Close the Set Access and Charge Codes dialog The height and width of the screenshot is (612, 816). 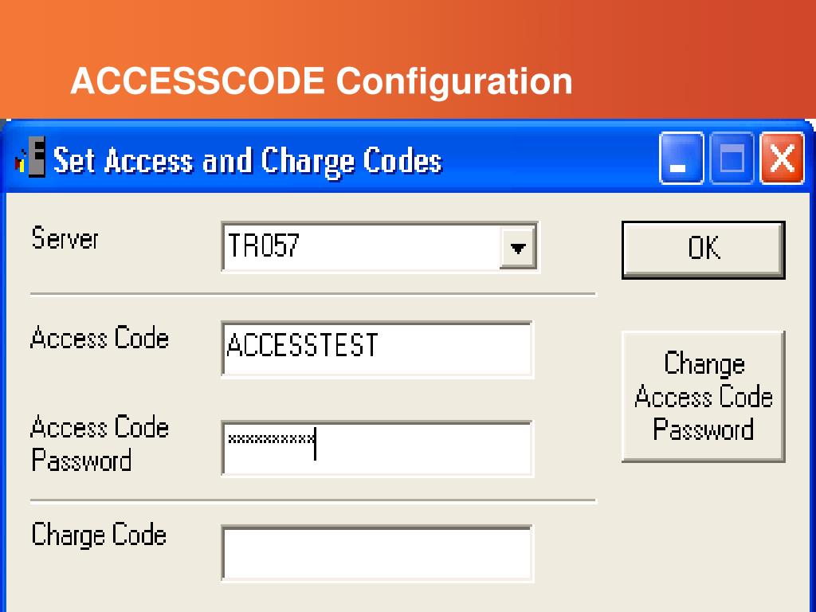[783, 159]
